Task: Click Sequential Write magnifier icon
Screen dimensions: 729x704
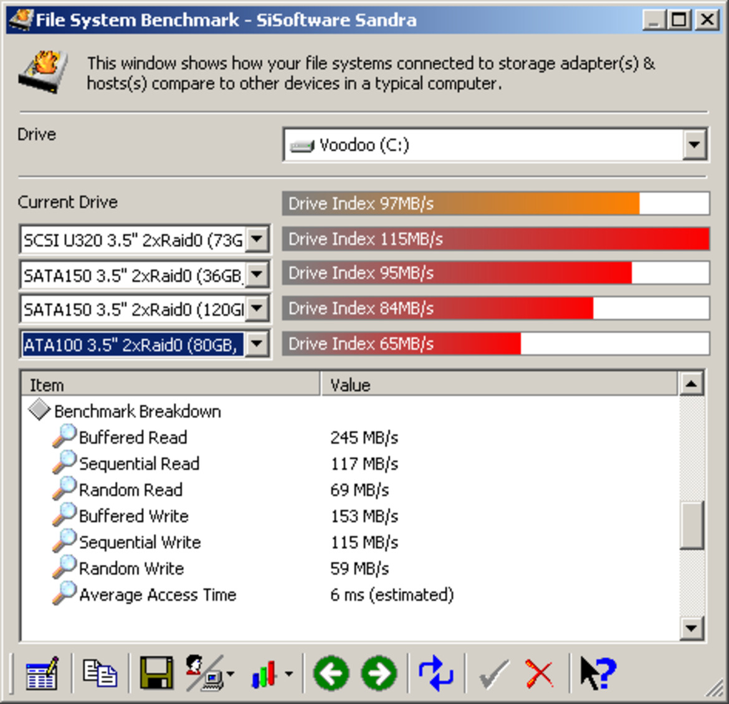Action: click(64, 541)
